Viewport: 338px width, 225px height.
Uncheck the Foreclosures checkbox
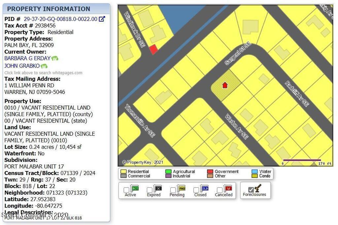point(251,190)
